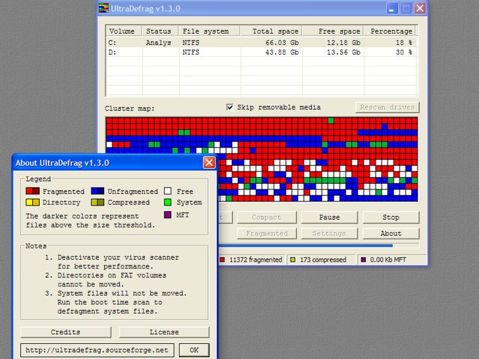479x359 pixels.
Task: Open the Settings button
Action: 329,233
